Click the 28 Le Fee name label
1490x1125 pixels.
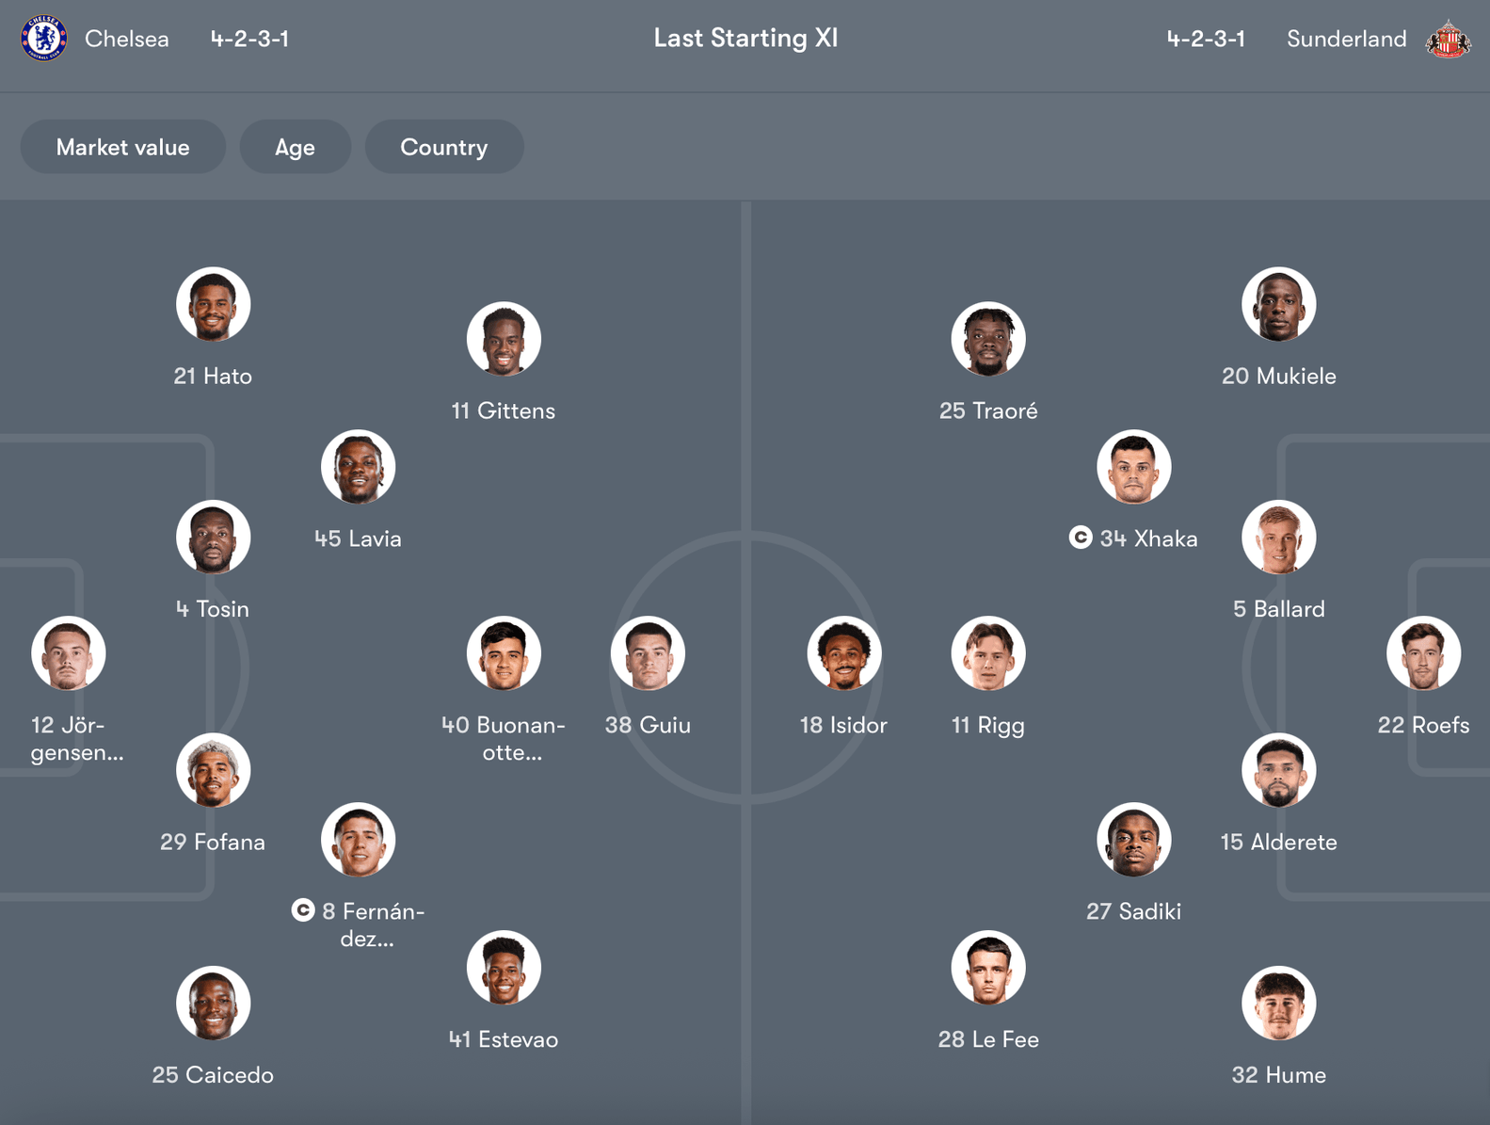[988, 1039]
